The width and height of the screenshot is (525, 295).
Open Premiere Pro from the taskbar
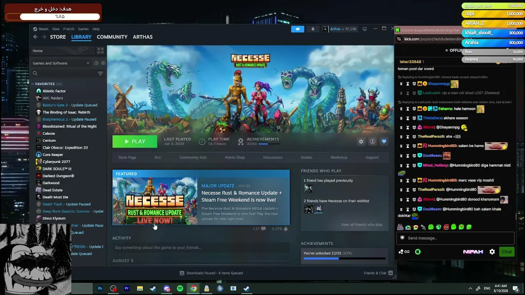(x=126, y=288)
